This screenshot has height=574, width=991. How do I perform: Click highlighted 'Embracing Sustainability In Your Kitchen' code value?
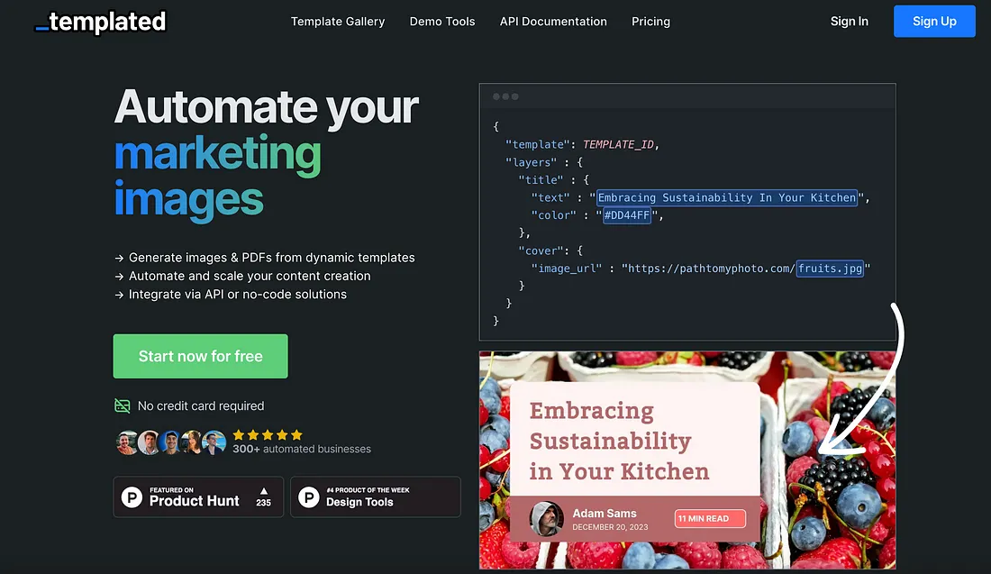coord(727,197)
